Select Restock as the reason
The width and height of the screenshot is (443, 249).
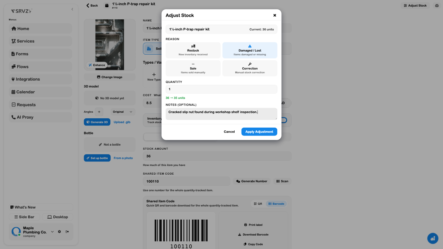click(193, 50)
